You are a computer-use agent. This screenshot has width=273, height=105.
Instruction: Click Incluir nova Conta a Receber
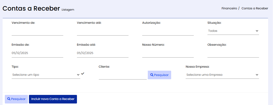(x=53, y=99)
